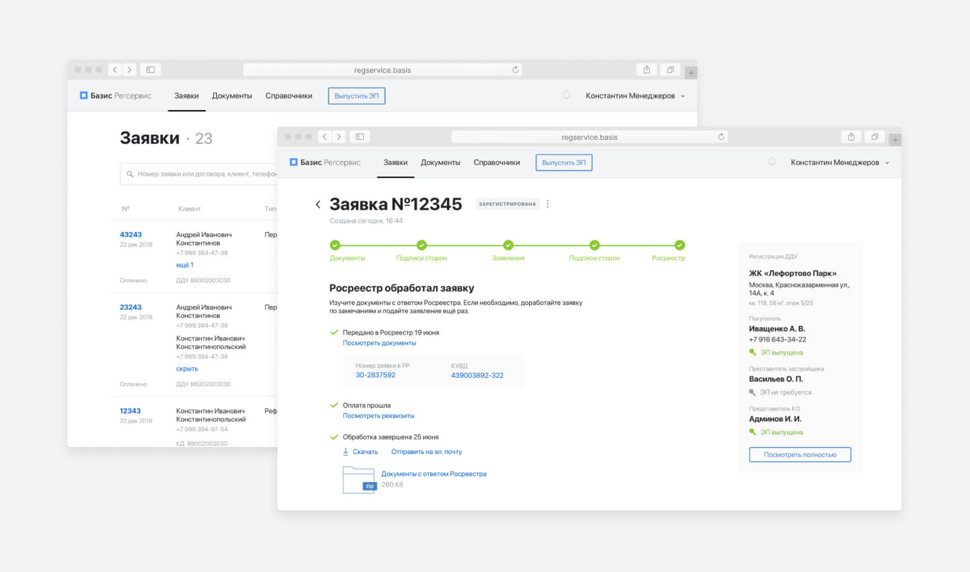Click back window address bar regservice.basis
Screen dimensions: 970x572
click(382, 70)
